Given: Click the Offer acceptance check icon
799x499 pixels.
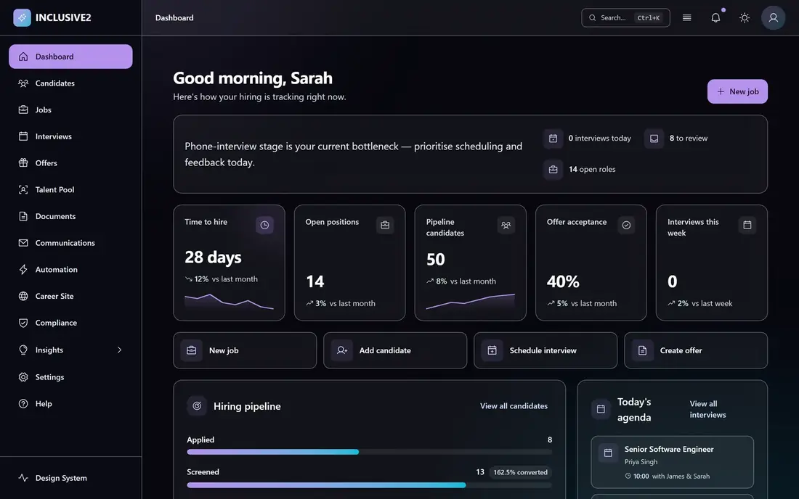Looking at the screenshot, I should pos(626,225).
